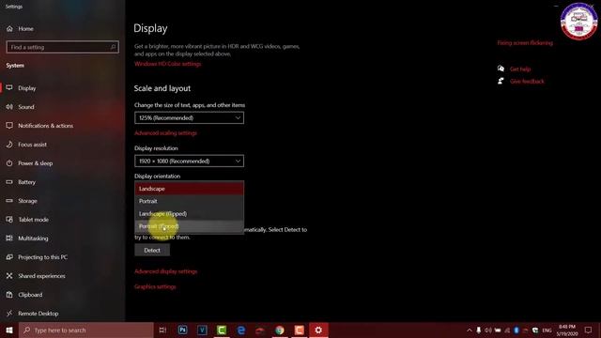Open Google Chrome from the taskbar

coord(280,330)
